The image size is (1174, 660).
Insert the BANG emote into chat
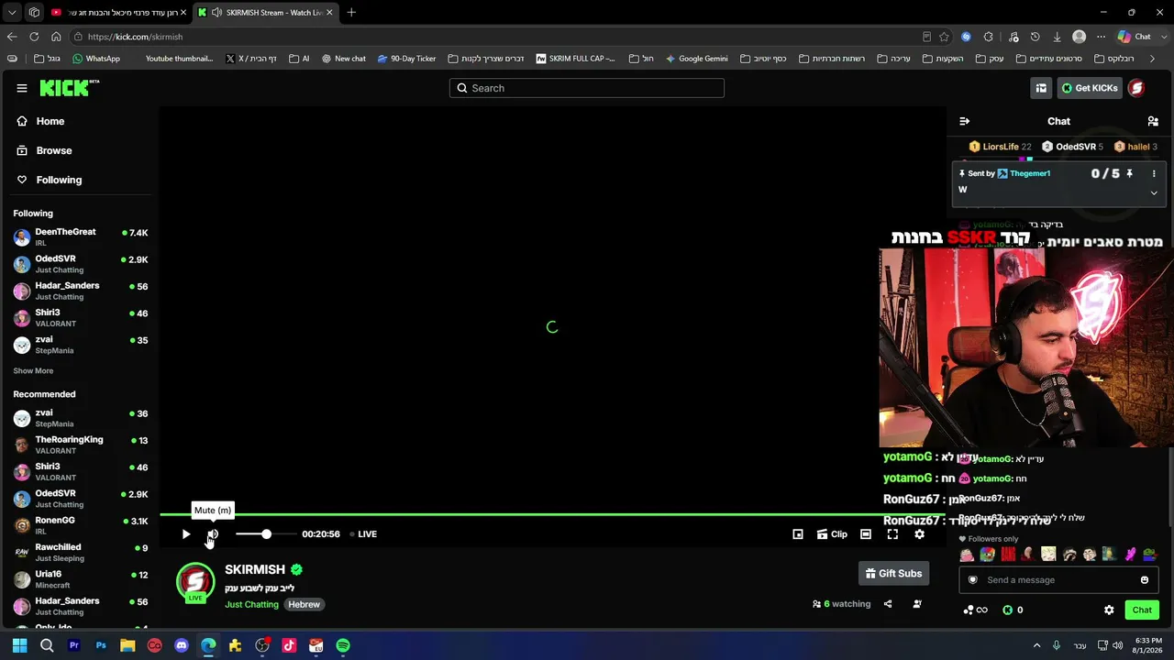tap(1008, 555)
